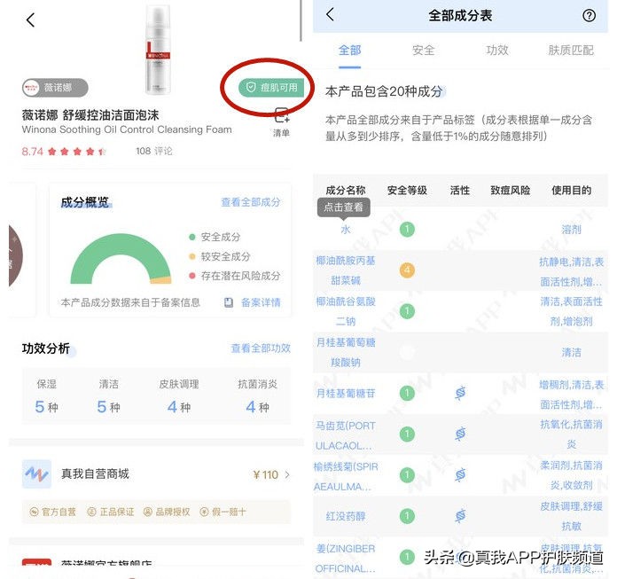Click the 8.74 star rating
Image resolution: width=617 pixels, height=579 pixels.
coord(64,151)
